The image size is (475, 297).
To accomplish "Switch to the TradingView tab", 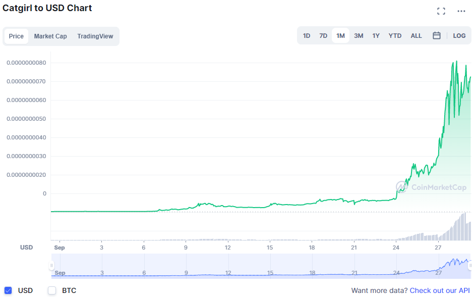I will tap(95, 36).
